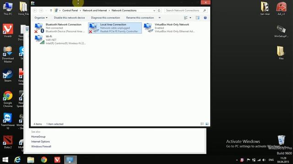293x164 pixels.
Task: Open File Explorer from the taskbar
Action: click(x=31, y=160)
